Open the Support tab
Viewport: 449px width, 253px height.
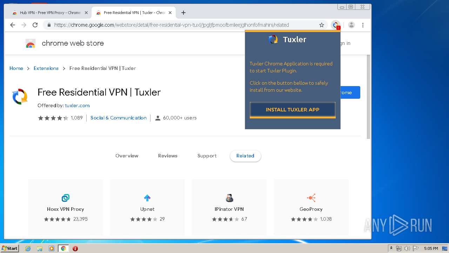(x=207, y=156)
